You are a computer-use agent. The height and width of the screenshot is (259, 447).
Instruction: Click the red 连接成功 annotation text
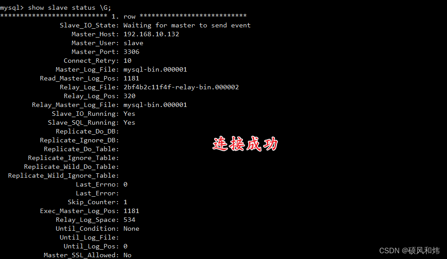pyautogui.click(x=245, y=144)
